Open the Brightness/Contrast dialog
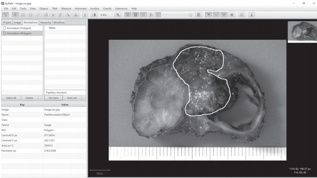The width and height of the screenshot is (317, 178). [94, 15]
